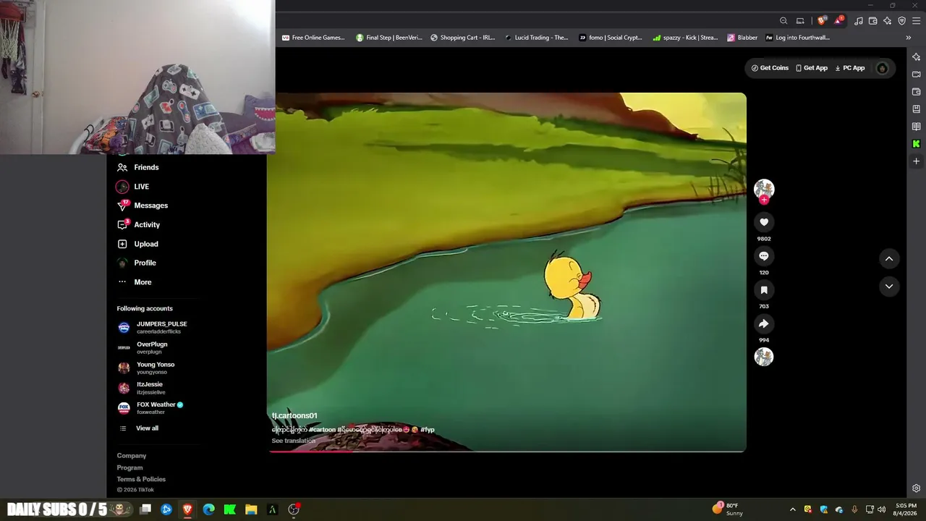Add a site with the sidebar plus button
Viewport: 926px width, 521px height.
click(x=917, y=161)
